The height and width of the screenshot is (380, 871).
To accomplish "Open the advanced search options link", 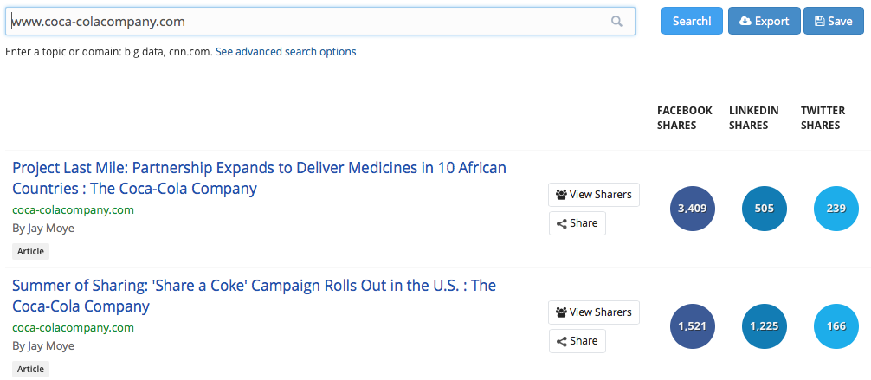I will click(x=286, y=52).
